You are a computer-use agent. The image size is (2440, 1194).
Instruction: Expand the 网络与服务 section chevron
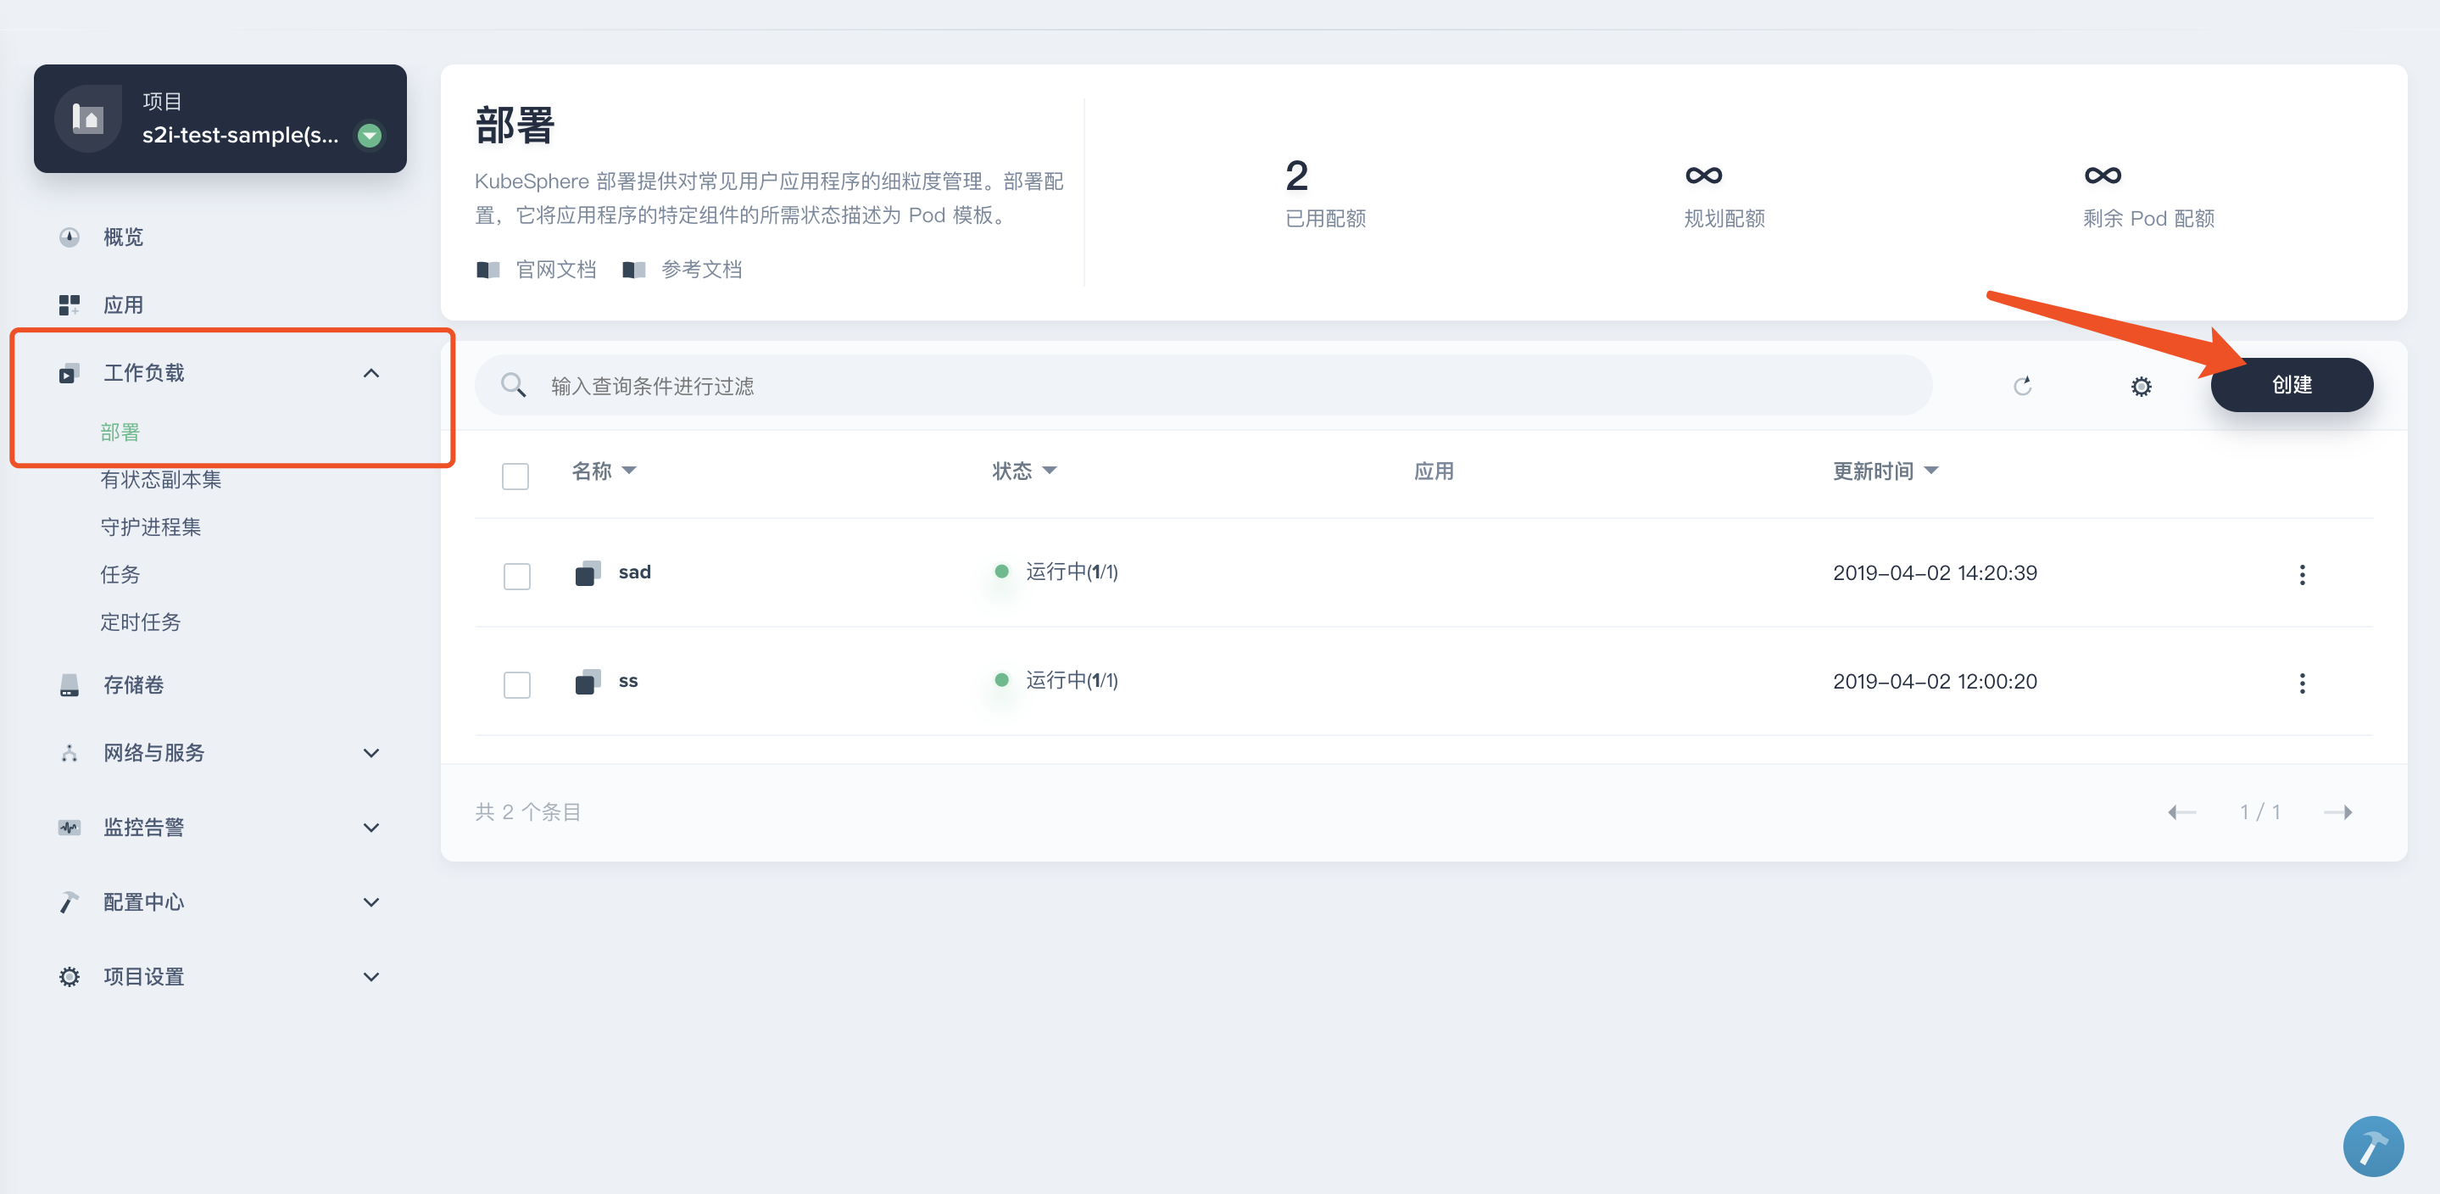[x=371, y=753]
